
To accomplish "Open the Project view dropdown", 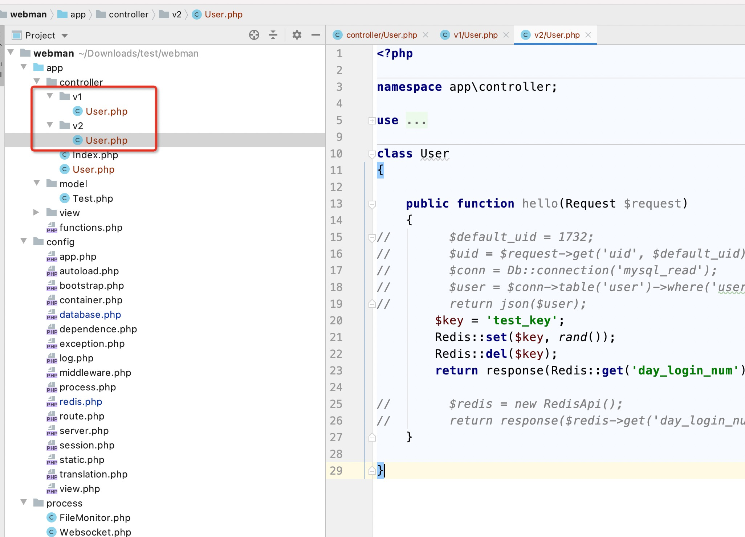I will pyautogui.click(x=65, y=36).
